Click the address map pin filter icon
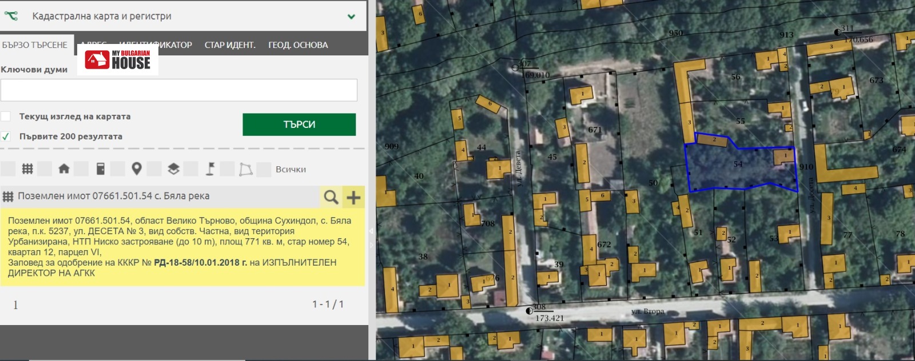This screenshot has height=361, width=915. [x=136, y=169]
